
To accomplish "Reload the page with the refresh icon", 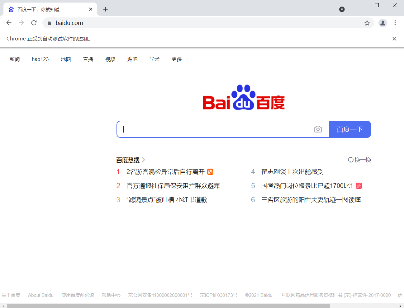I will (x=34, y=23).
